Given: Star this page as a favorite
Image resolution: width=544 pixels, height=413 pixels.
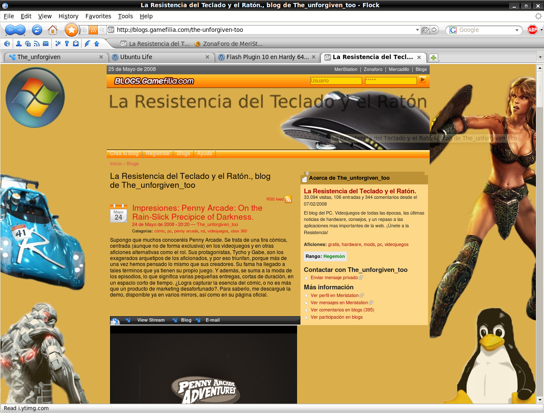Looking at the screenshot, I should [72, 30].
